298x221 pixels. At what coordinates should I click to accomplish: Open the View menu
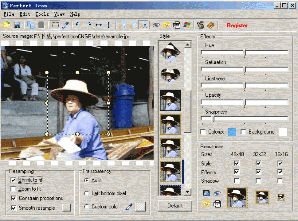coord(59,14)
